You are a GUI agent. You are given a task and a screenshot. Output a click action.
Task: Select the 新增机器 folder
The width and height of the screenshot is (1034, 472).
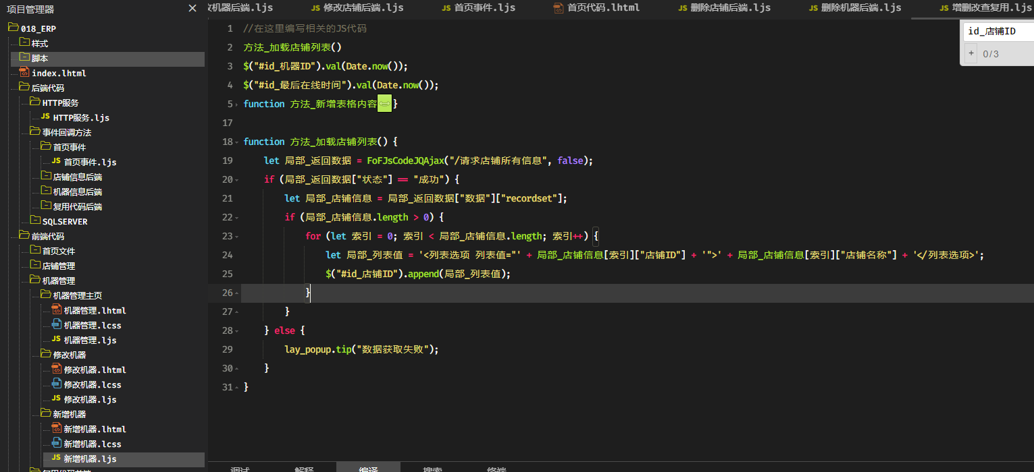click(69, 414)
